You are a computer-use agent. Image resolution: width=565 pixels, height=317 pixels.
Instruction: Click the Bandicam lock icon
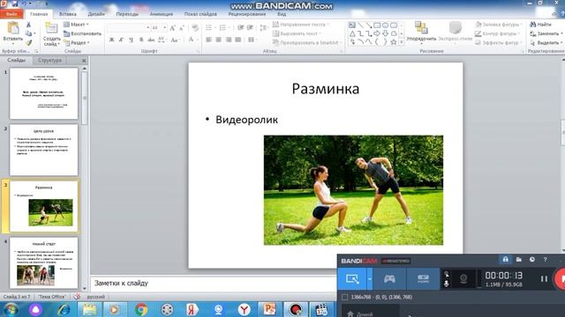pyautogui.click(x=506, y=259)
